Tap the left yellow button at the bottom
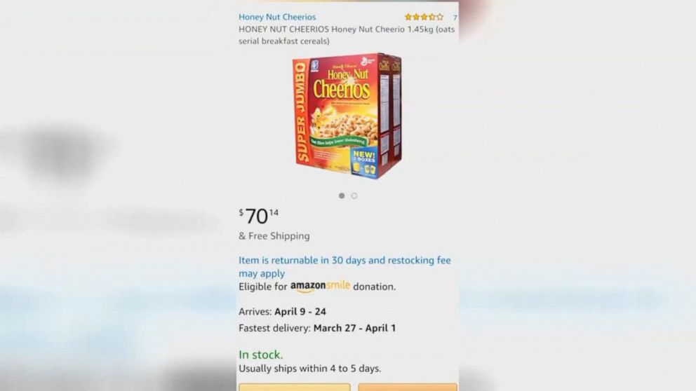Image resolution: width=696 pixels, height=391 pixels. [x=294, y=387]
